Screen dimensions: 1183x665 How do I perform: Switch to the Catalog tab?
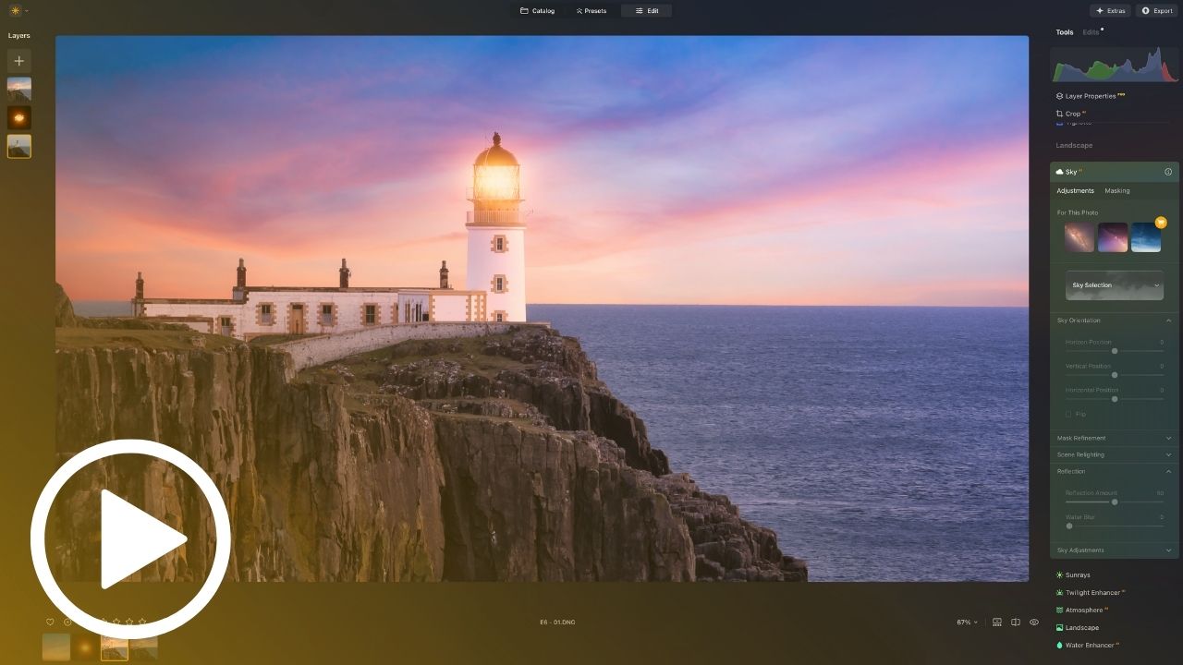[x=537, y=11]
